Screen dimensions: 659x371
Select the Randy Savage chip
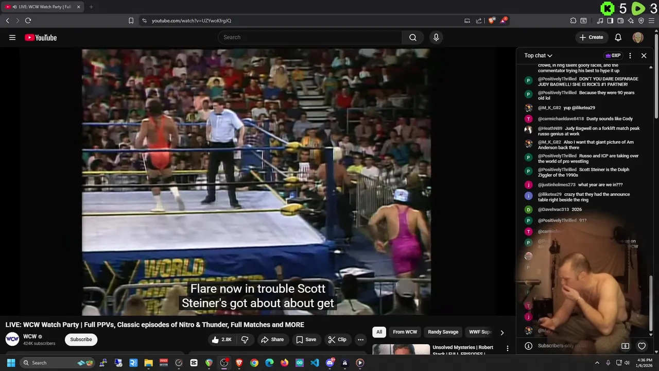[x=443, y=332]
